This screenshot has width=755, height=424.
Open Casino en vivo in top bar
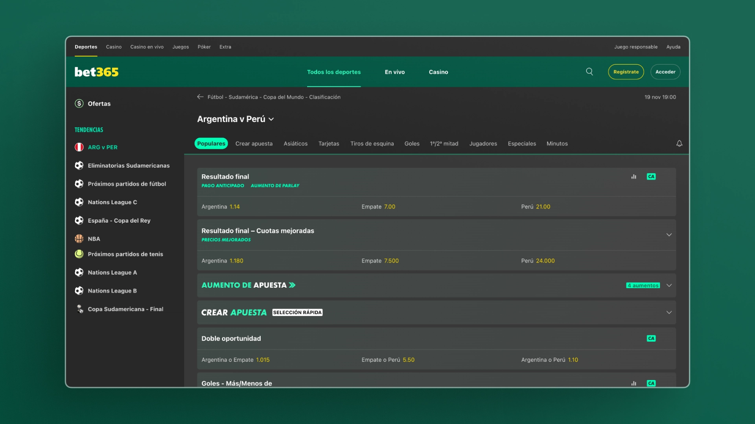pos(147,47)
